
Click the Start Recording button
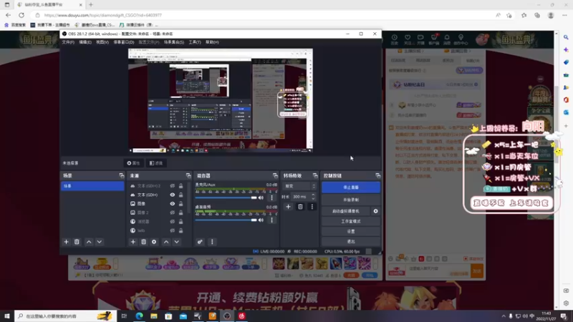tap(351, 200)
